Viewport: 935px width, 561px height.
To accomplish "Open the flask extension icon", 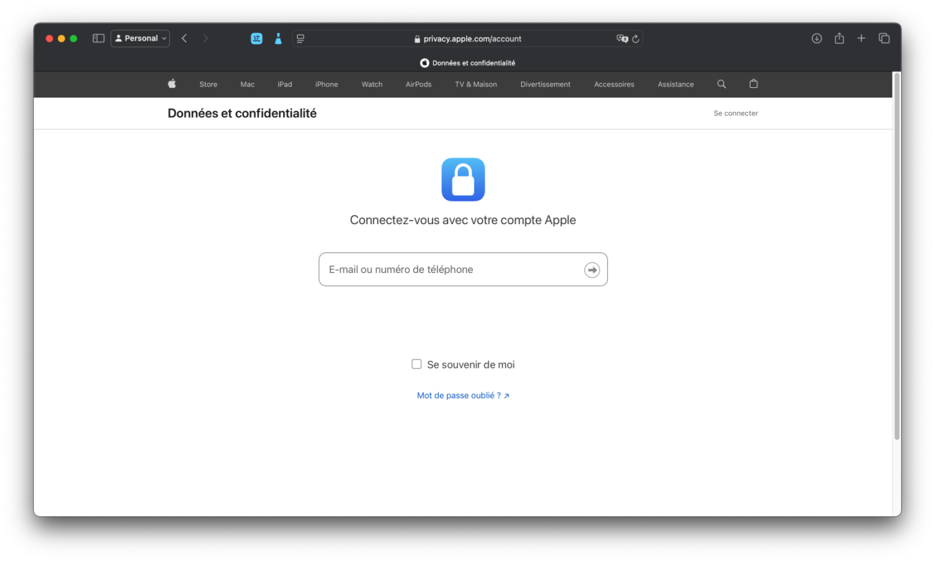I will pos(278,38).
